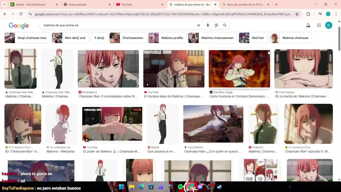Expand the tab search dropdown arrow
Screen dimensions: 341x192
pos(5,5)
